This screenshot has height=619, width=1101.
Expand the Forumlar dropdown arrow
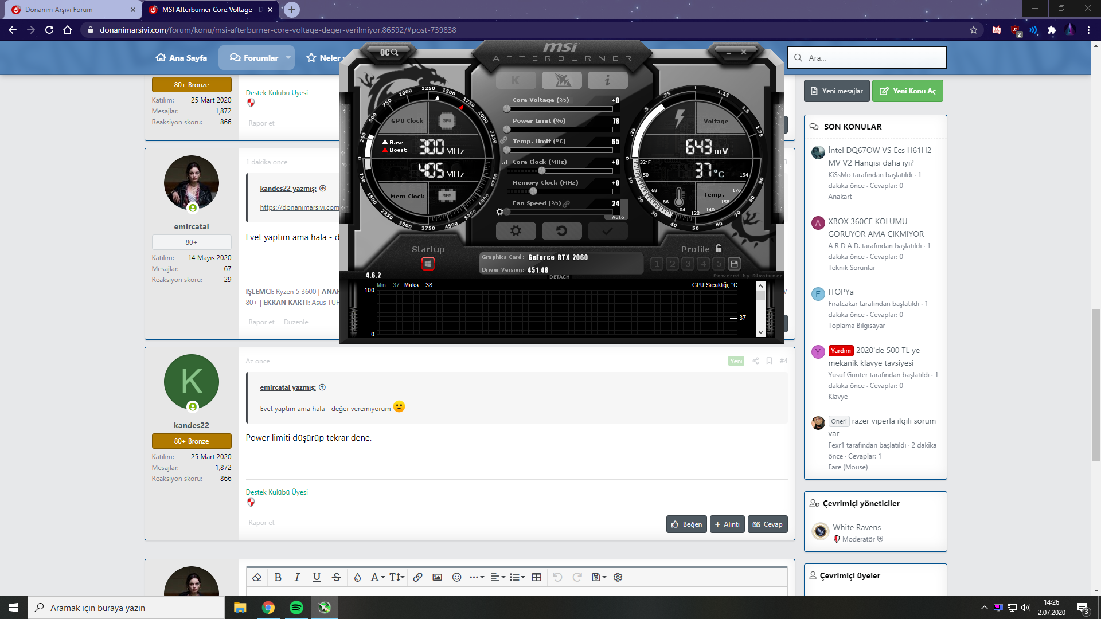(x=288, y=58)
